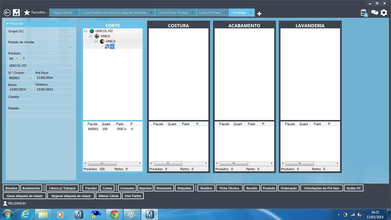Switch to the Página Inicial tab
Viewport: 391px width, 220px height.
tap(62, 13)
